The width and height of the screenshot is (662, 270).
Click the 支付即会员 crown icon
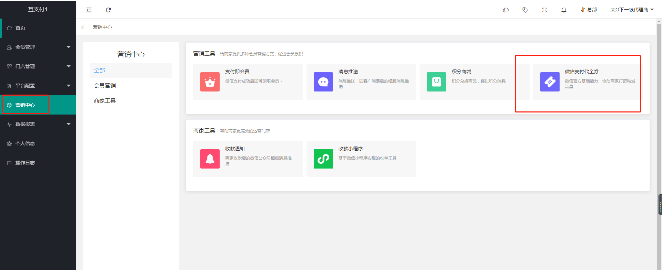(x=210, y=82)
